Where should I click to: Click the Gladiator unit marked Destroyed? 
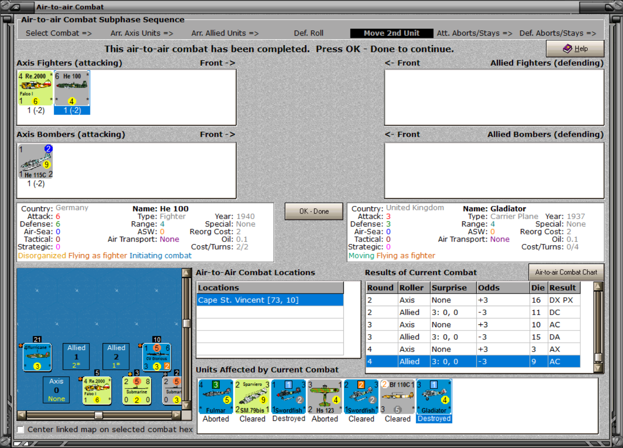[x=434, y=397]
